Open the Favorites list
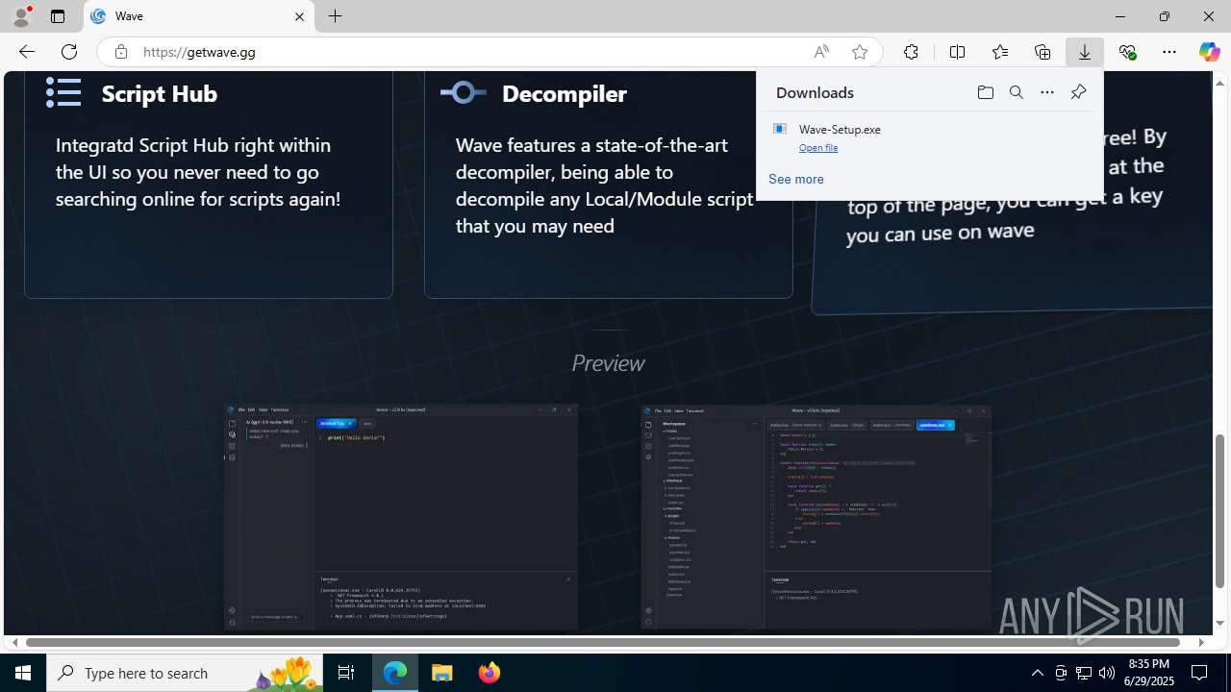1231x692 pixels. point(1000,52)
